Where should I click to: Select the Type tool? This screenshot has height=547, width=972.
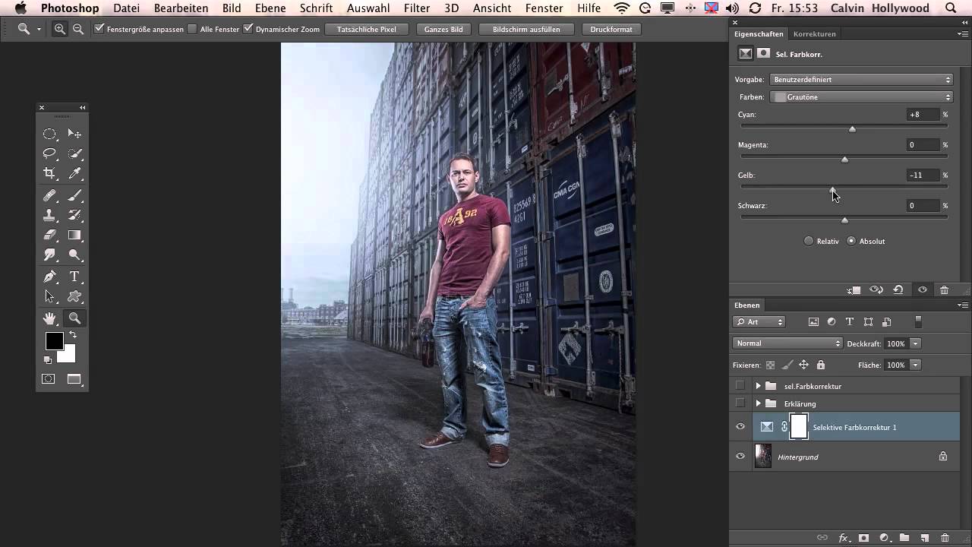tap(74, 277)
